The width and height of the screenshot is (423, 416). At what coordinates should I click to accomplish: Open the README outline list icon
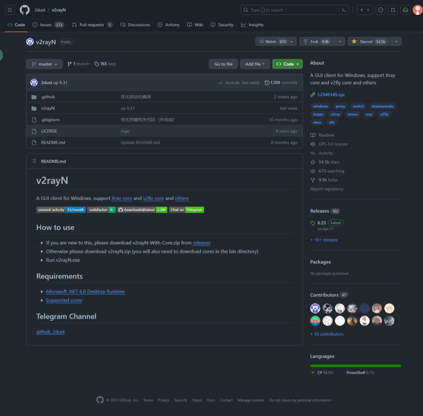coord(34,161)
